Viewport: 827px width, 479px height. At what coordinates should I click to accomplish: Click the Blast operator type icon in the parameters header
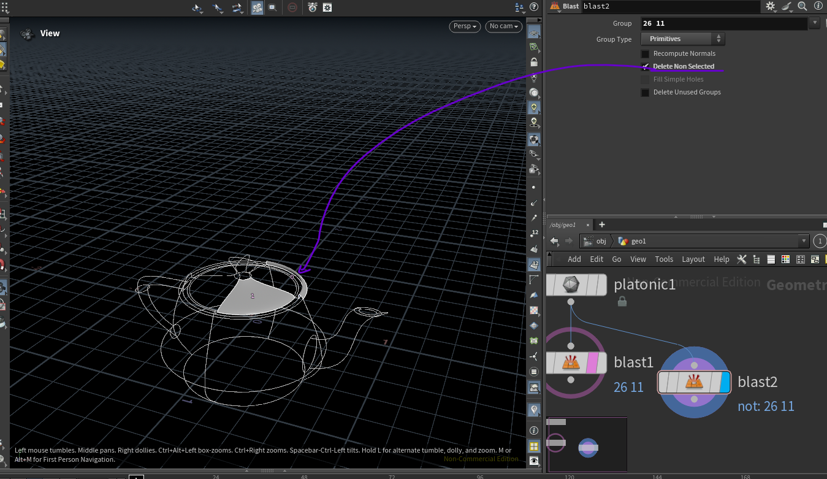click(555, 6)
